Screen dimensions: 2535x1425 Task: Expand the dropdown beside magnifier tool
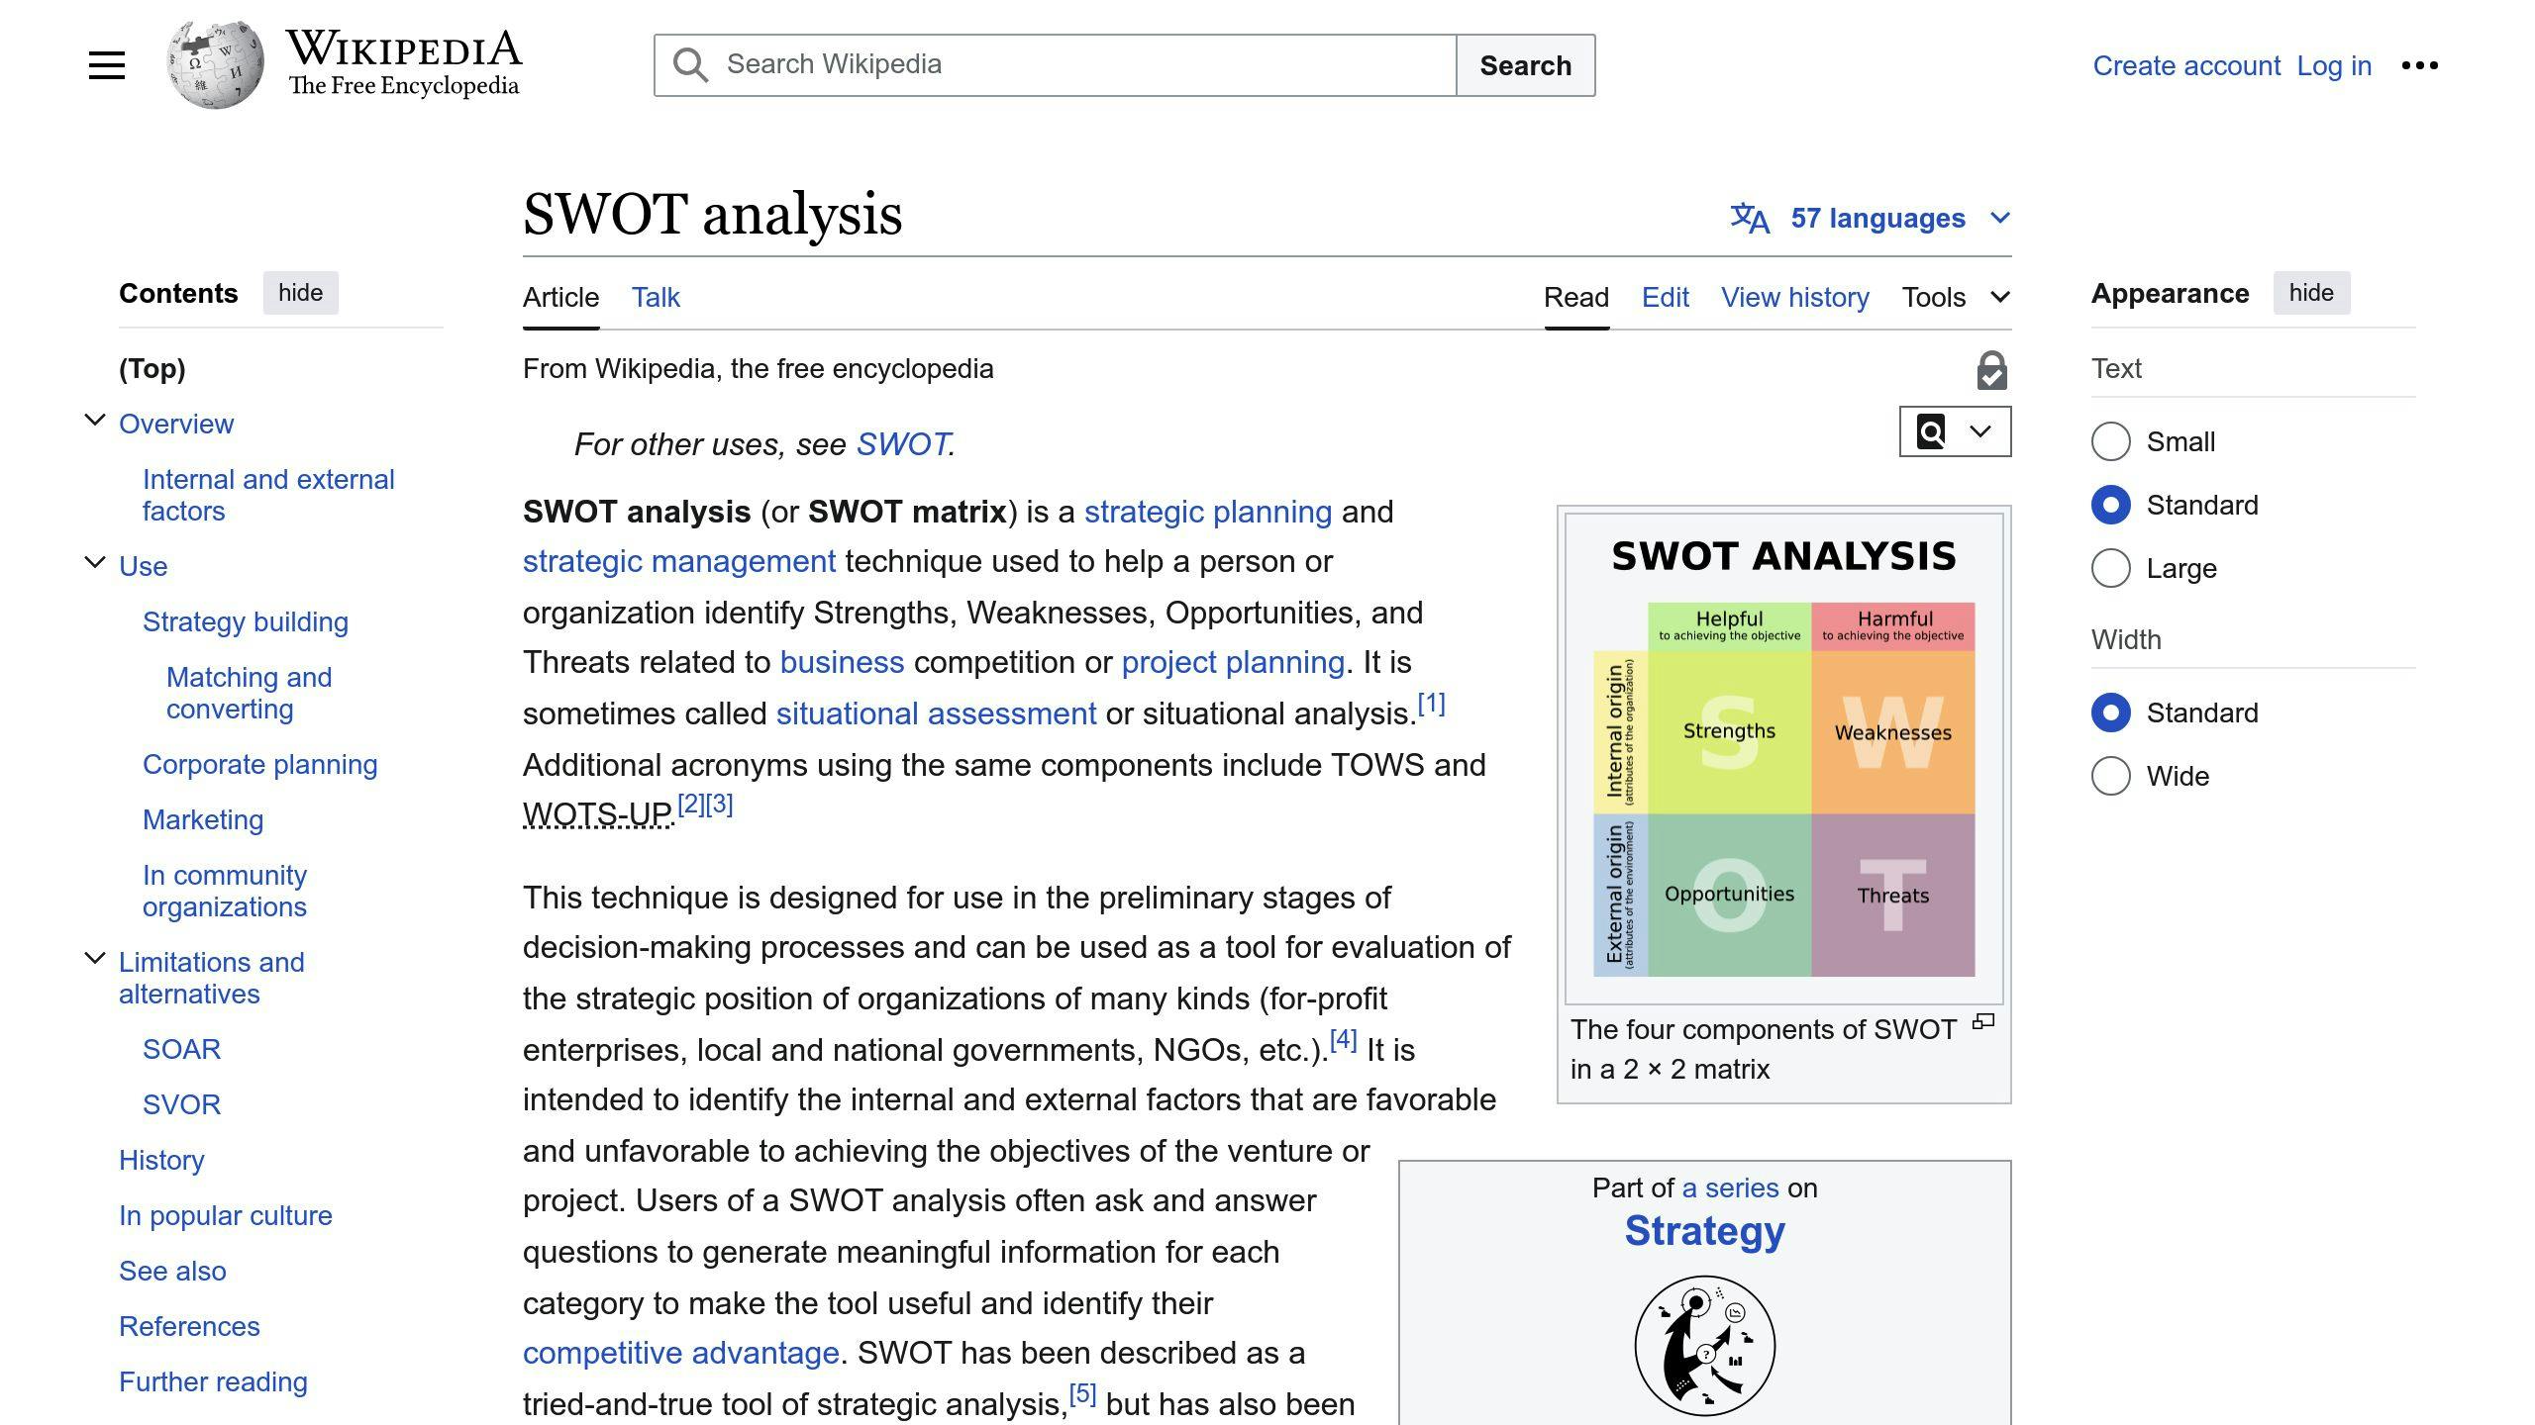(1979, 431)
